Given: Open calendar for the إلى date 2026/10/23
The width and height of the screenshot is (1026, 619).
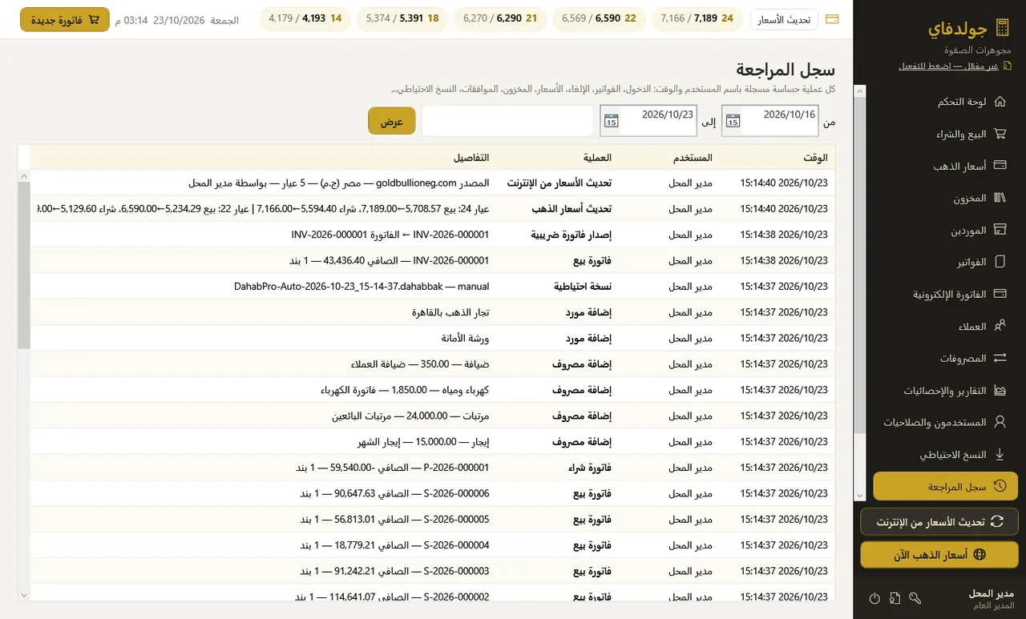Looking at the screenshot, I should coord(611,121).
